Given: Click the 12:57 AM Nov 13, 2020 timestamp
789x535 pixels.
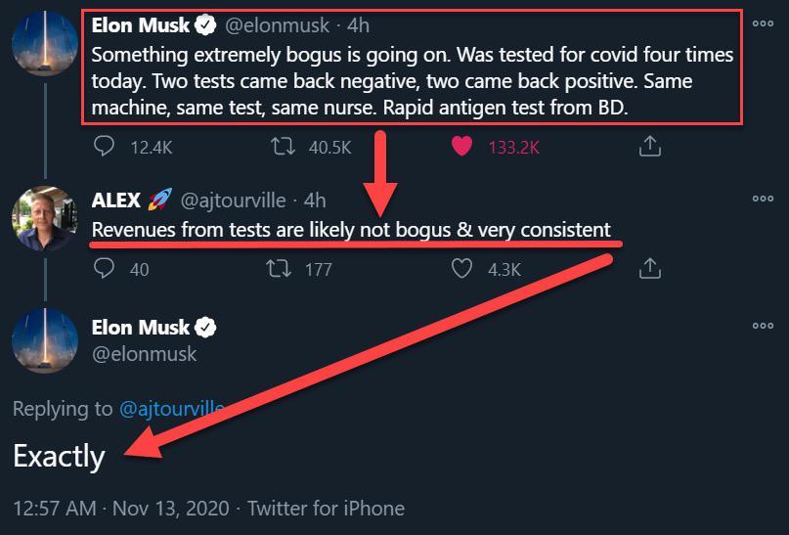Looking at the screenshot, I should [x=121, y=509].
